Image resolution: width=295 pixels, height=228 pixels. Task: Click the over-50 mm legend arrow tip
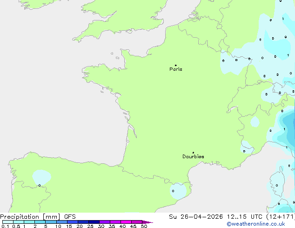pos(147,222)
